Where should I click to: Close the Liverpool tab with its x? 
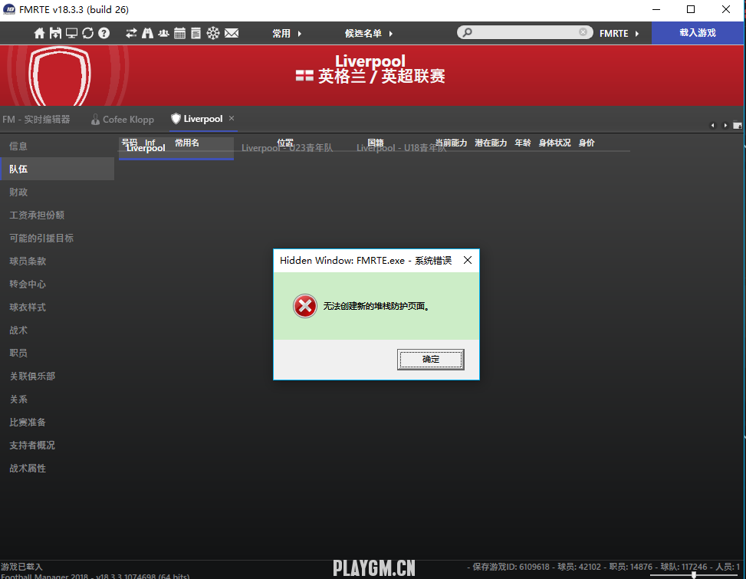pos(232,118)
